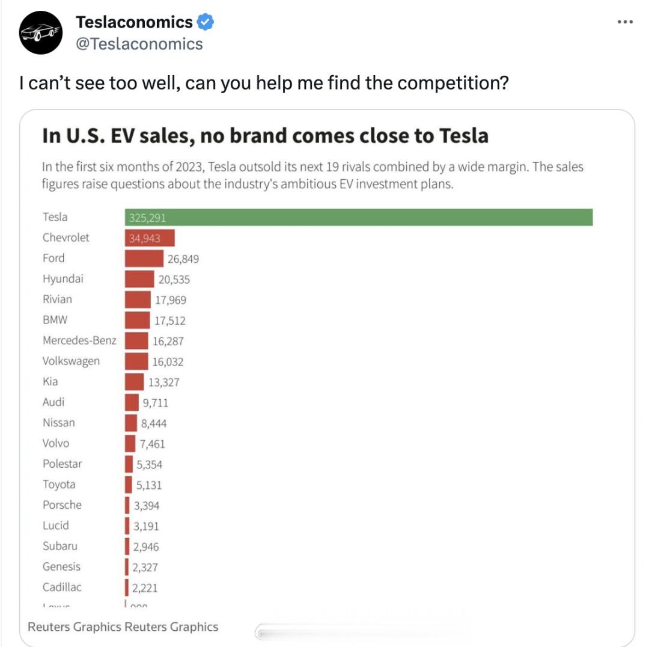
Task: Click the Volkswagen bar
Action: [136, 361]
